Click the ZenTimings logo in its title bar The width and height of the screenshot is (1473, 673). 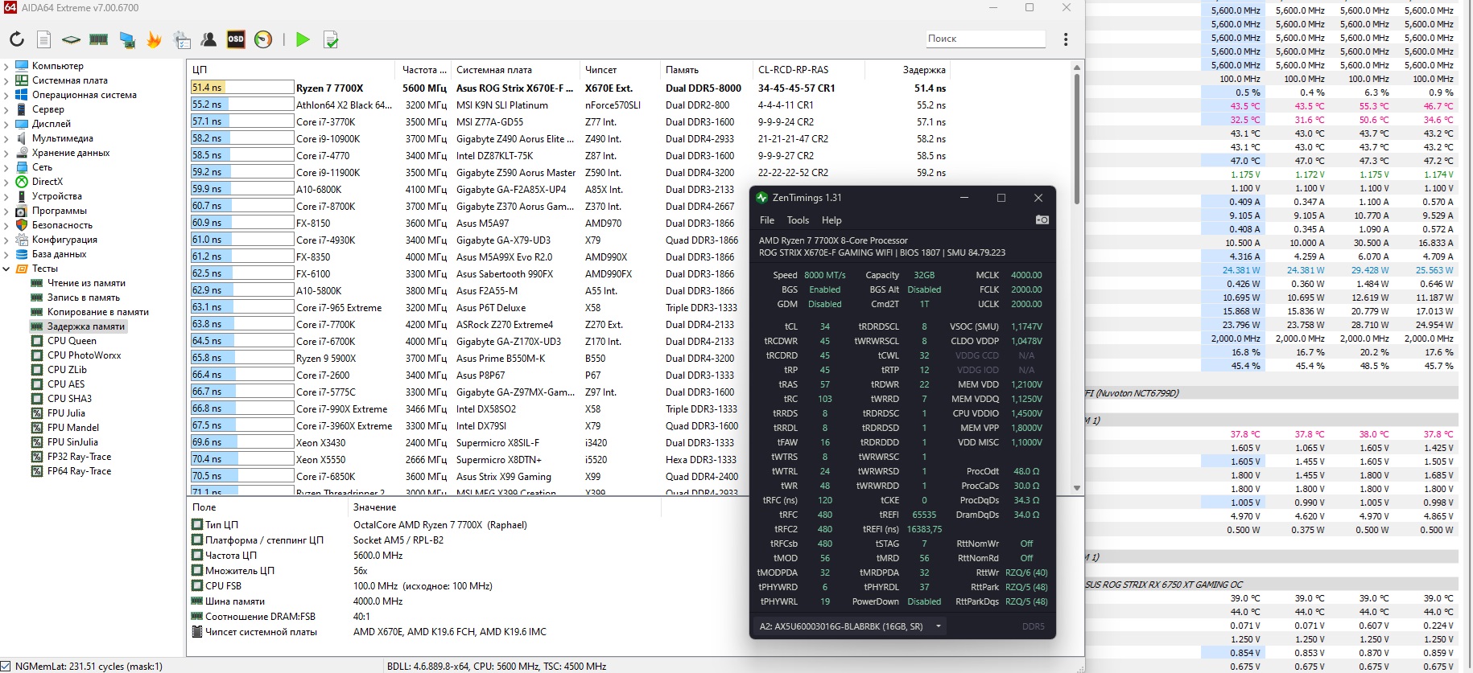click(x=762, y=198)
